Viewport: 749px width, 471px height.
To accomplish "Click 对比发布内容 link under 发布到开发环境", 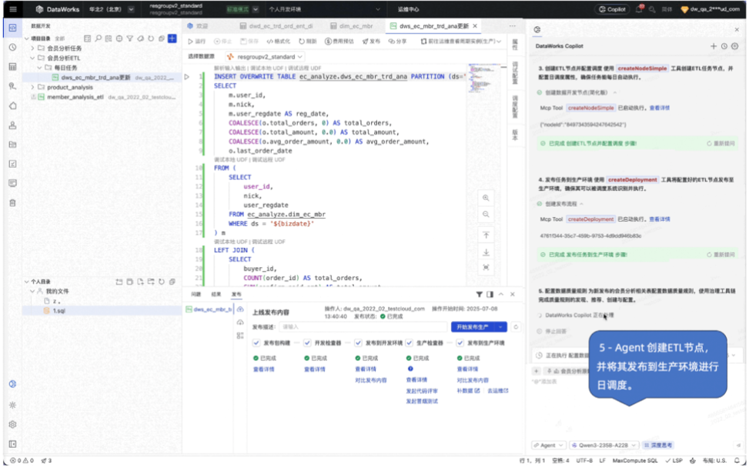I will pyautogui.click(x=371, y=381).
